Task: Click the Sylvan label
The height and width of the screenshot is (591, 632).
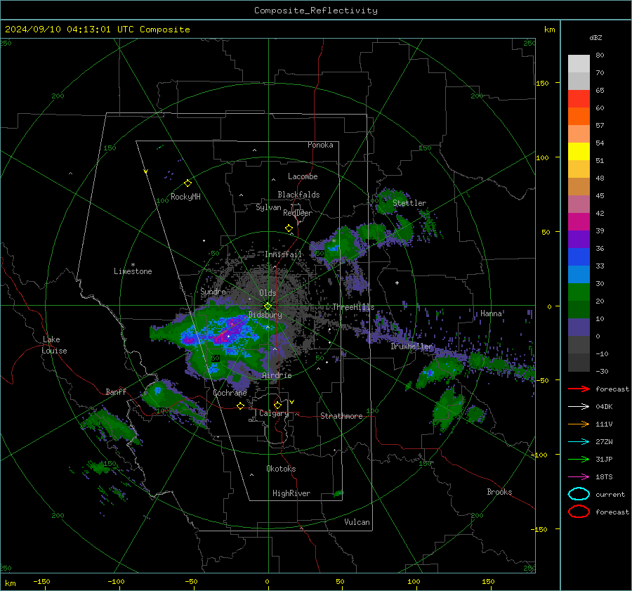Action: click(268, 207)
